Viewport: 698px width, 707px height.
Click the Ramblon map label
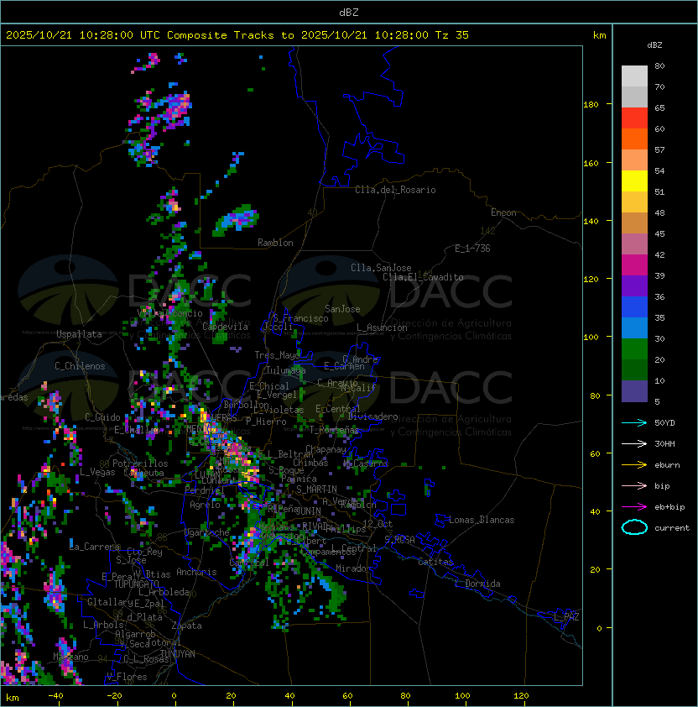coord(275,243)
